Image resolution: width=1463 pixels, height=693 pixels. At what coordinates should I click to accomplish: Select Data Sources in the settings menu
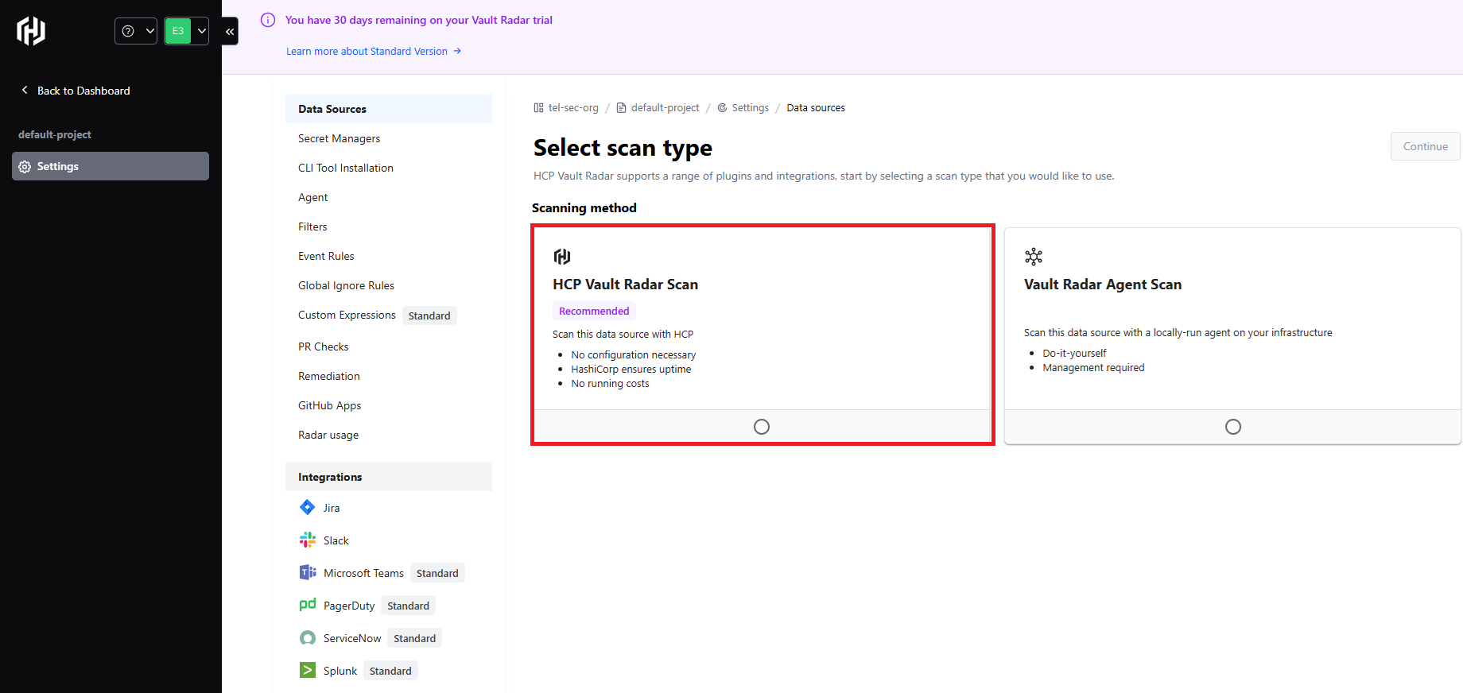pos(389,109)
